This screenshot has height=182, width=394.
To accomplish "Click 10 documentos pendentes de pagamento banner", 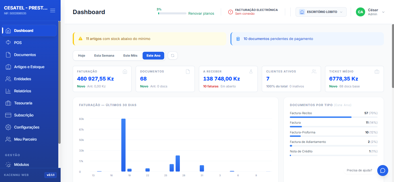I will click(307, 39).
